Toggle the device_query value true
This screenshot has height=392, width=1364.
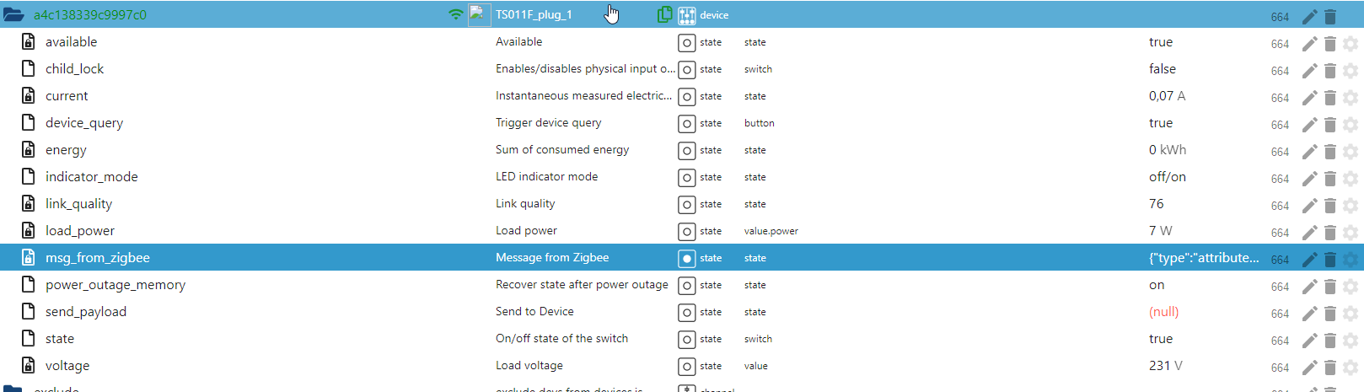[x=1160, y=123]
